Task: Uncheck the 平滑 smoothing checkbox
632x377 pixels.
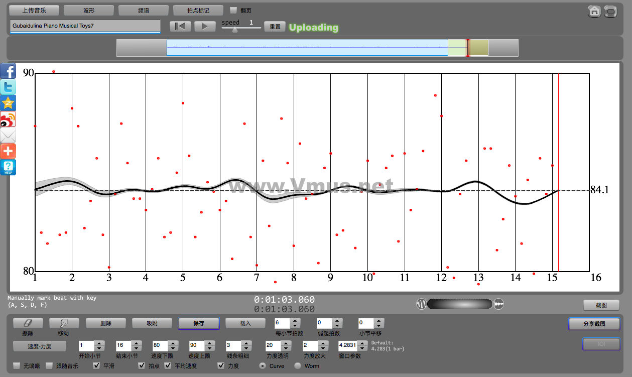Action: [96, 365]
